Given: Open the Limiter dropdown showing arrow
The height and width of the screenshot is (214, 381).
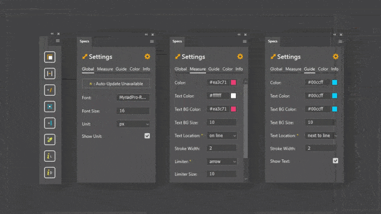Looking at the screenshot, I should [x=222, y=161].
